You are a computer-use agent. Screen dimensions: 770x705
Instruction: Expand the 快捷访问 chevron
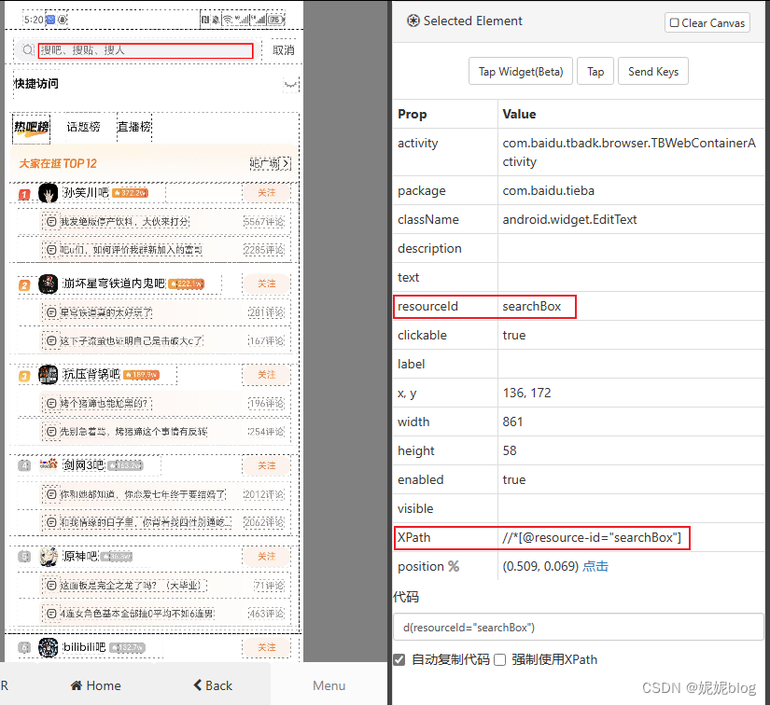tap(290, 84)
